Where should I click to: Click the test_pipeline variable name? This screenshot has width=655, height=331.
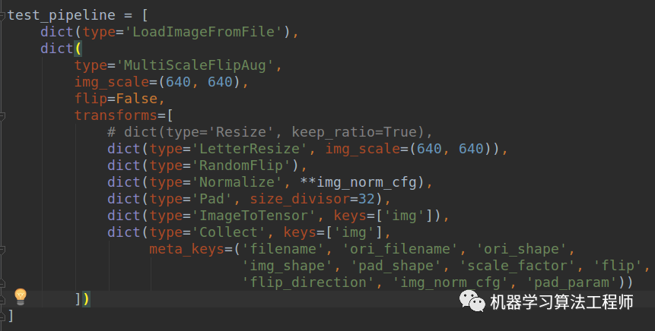pyautogui.click(x=62, y=15)
